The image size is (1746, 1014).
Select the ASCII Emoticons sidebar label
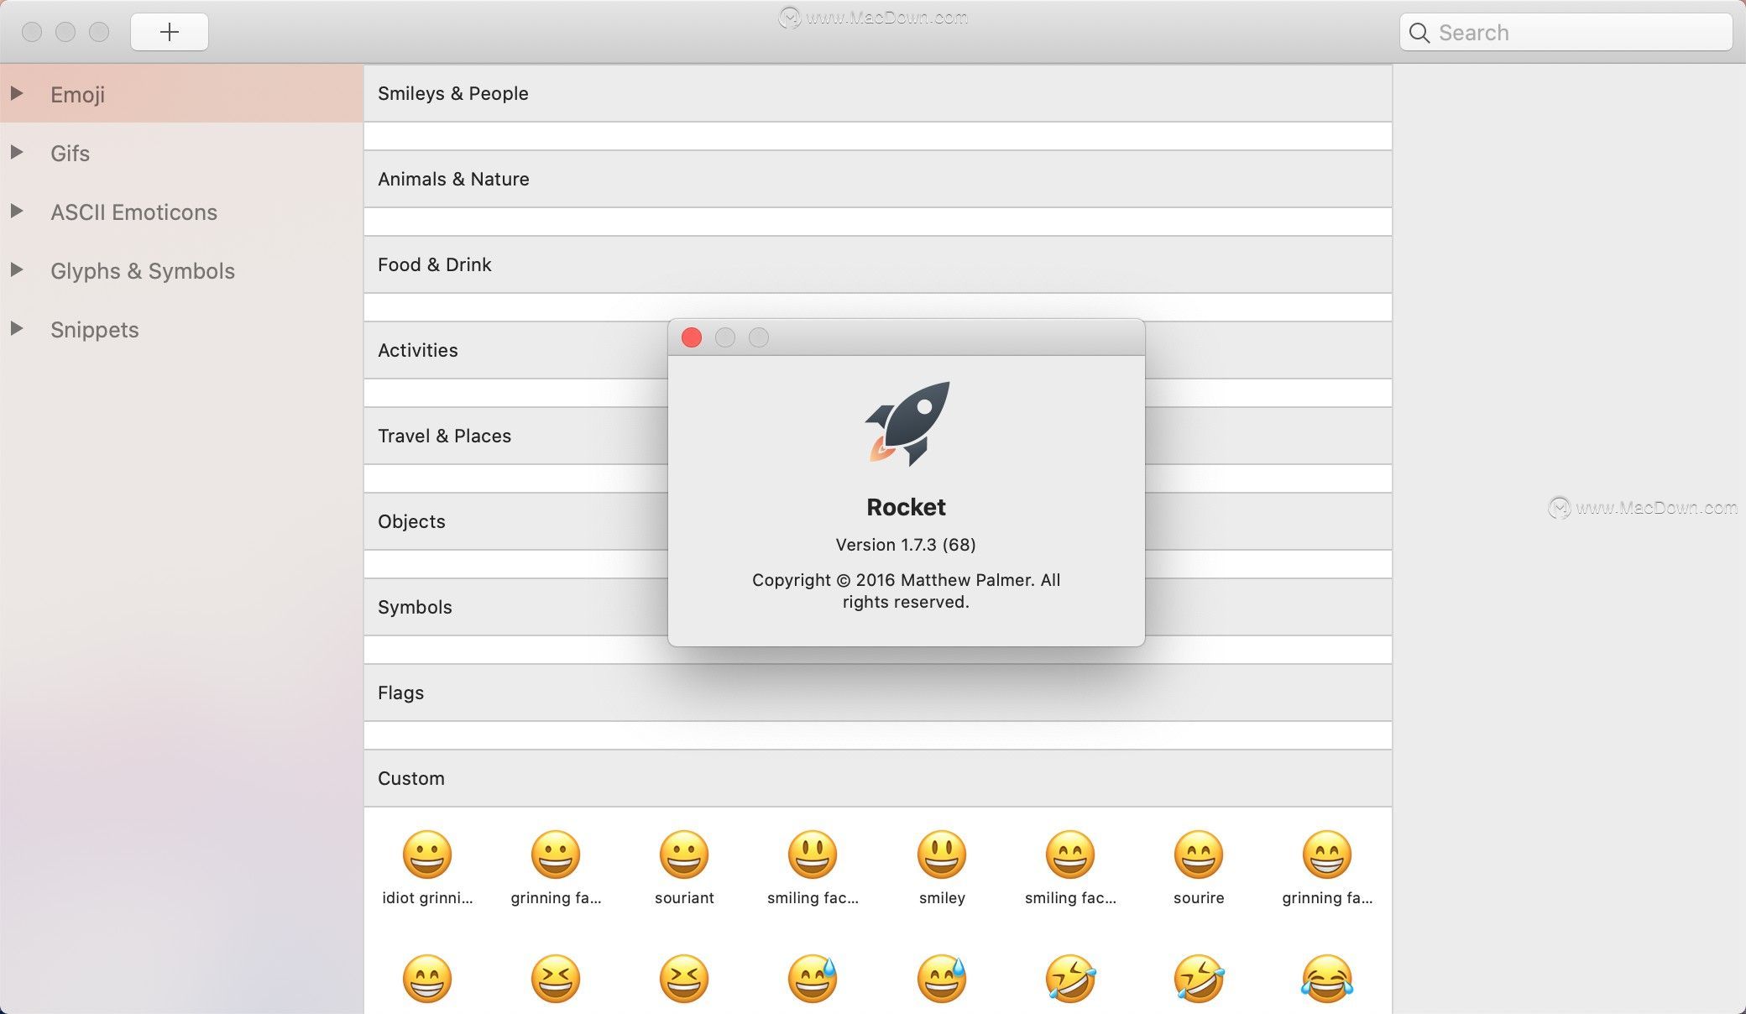133,212
